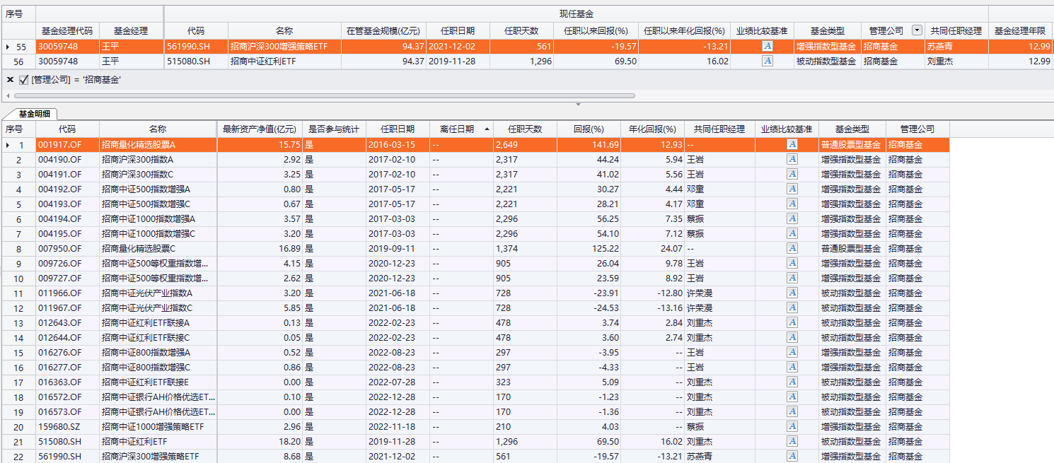
Task: Open benchmark icon for 515080.SH row in top table
Action: 768,61
